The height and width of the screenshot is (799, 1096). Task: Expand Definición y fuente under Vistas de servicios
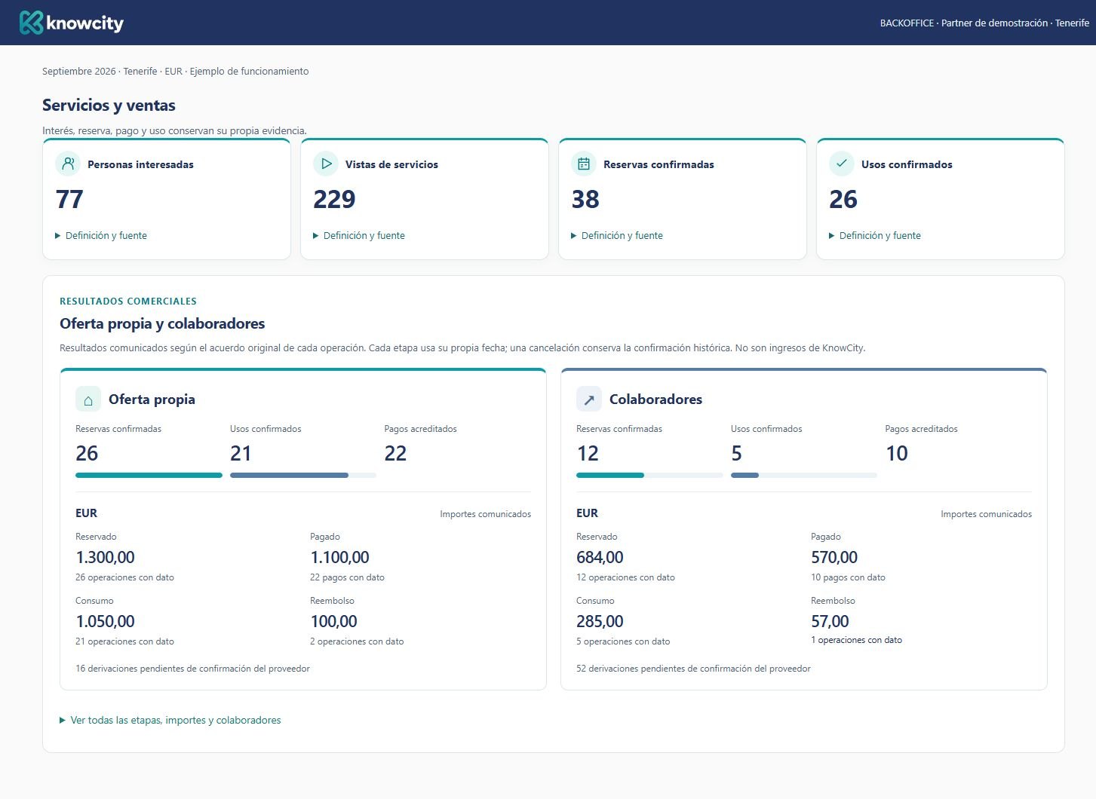click(359, 236)
